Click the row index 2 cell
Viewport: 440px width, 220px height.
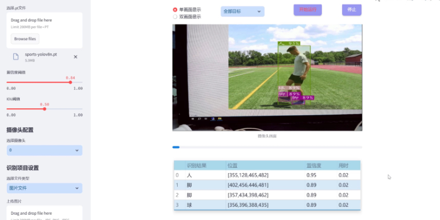pos(179,195)
